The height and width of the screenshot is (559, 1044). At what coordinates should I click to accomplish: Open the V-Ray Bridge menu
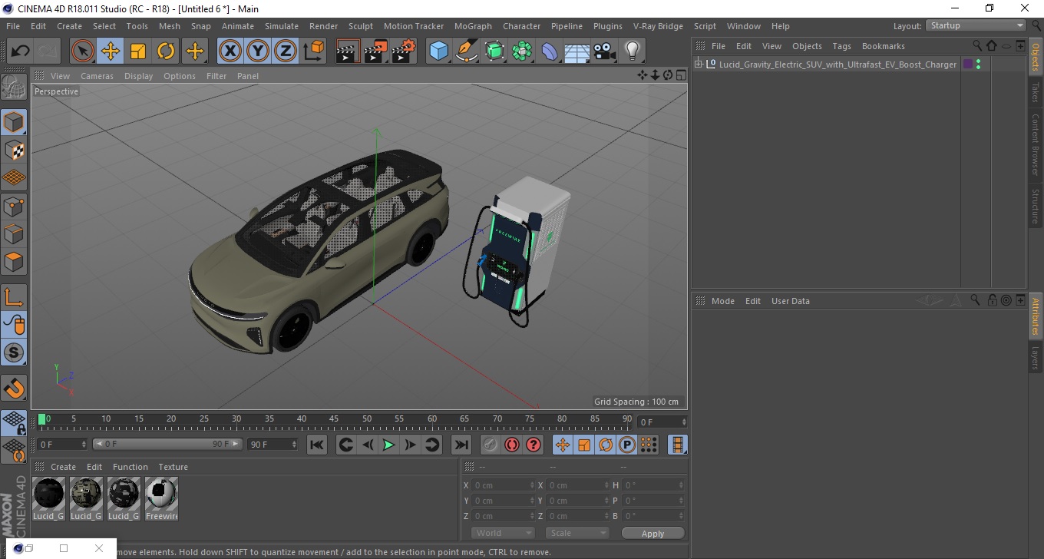658,26
